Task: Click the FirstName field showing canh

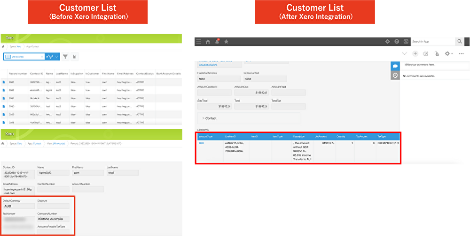Action: 88,173
